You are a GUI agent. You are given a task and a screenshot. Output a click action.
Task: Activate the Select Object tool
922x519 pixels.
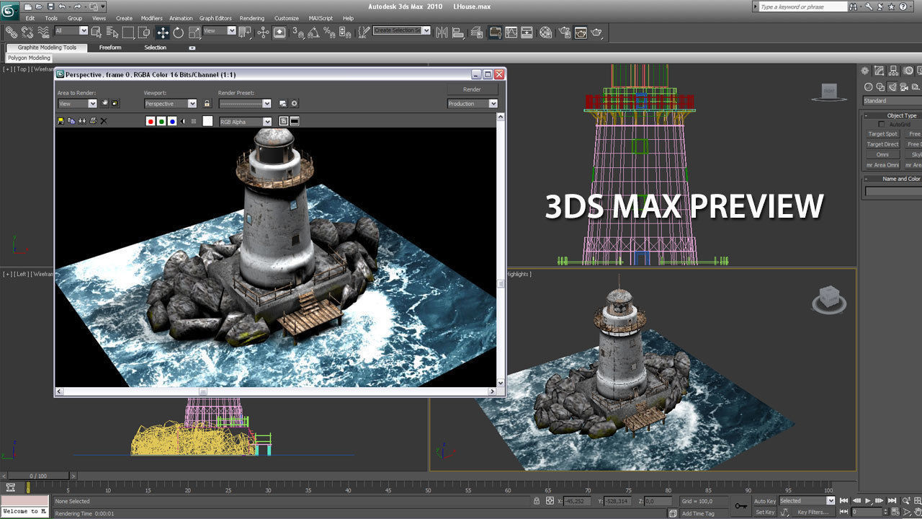coord(97,32)
